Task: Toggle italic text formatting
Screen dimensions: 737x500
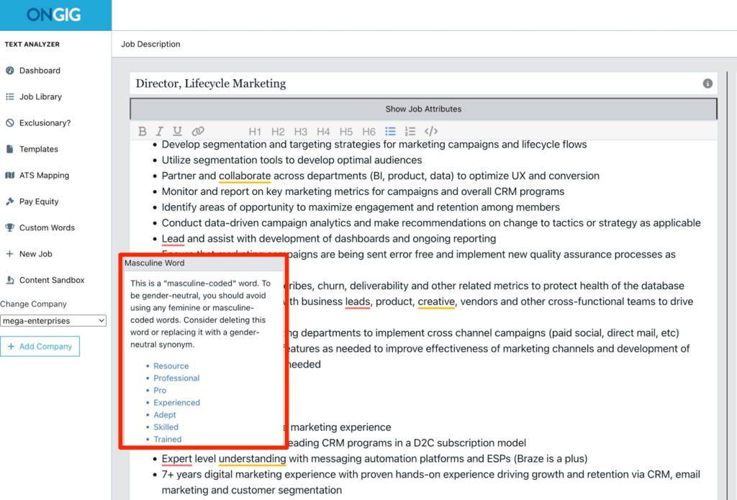Action: 160,131
